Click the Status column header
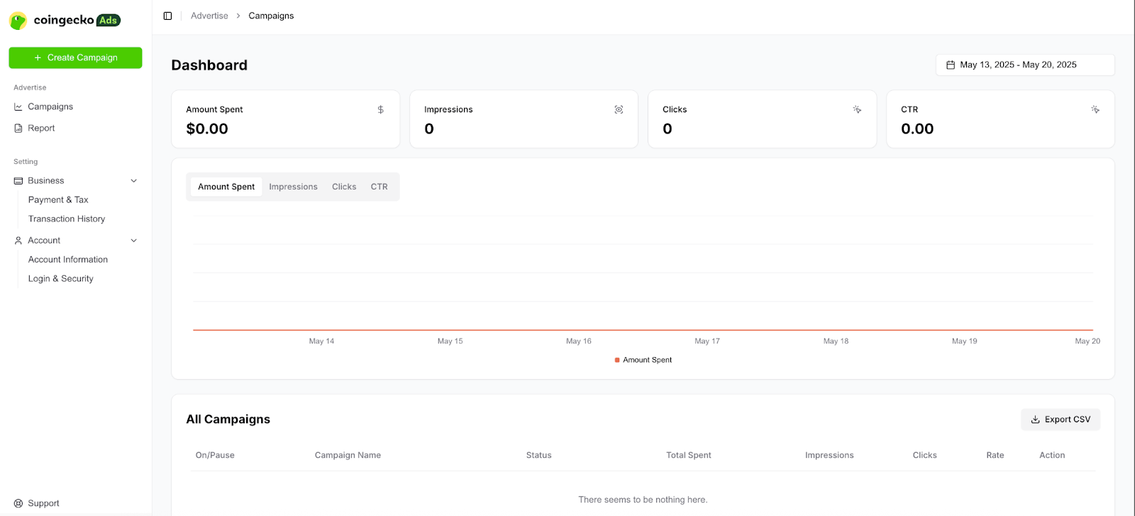 [538, 455]
